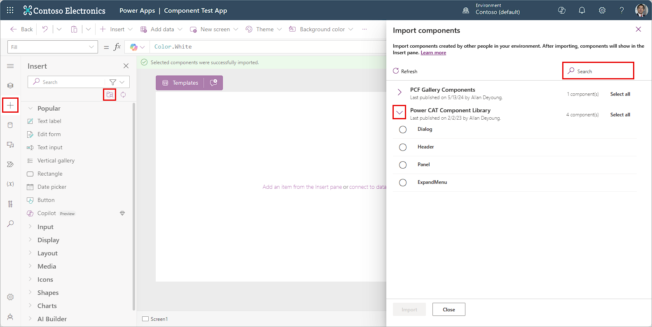Collapse the Popular category
This screenshot has width=652, height=327.
coord(30,108)
